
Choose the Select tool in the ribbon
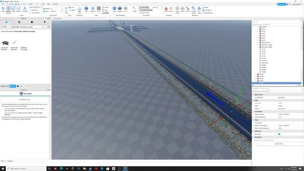click(x=3, y=9)
